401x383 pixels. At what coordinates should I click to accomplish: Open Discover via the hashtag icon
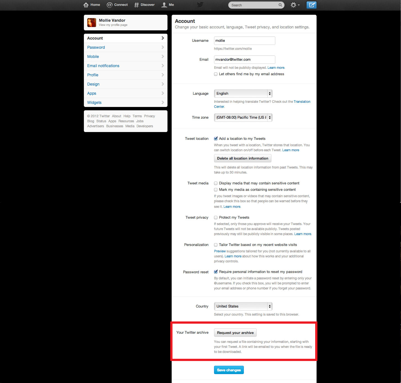(137, 5)
